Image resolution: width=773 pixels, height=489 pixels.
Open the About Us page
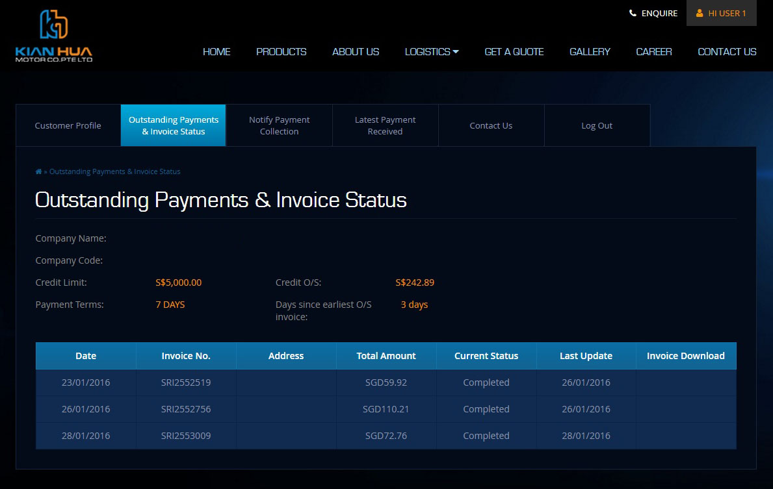pyautogui.click(x=356, y=51)
